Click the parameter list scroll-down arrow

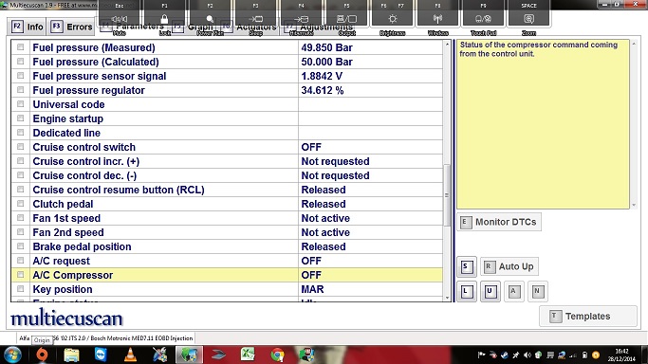pyautogui.click(x=447, y=298)
